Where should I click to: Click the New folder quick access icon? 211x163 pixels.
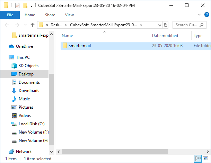pyautogui.click(x=25, y=6)
